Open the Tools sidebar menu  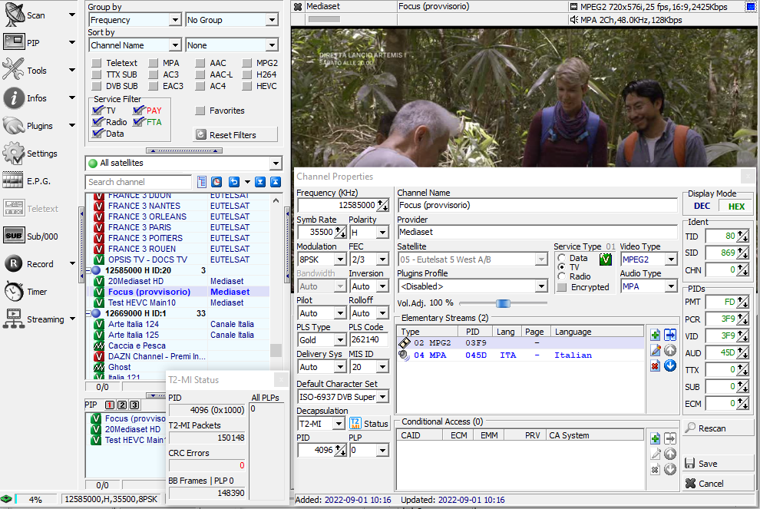click(39, 71)
